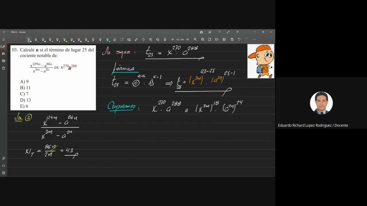
Task: Open a file from folder icon
Action: [217, 39]
